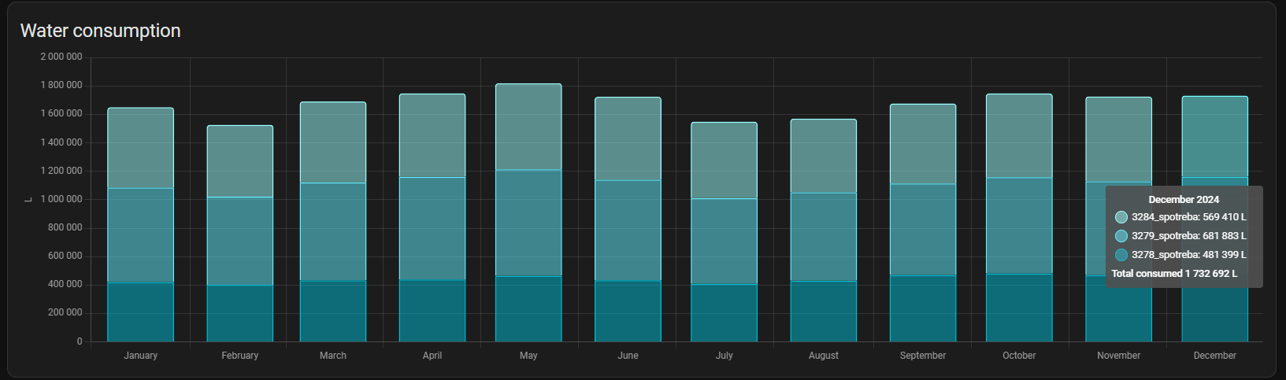Click the 3278_spotreba color circle in tooltip
The height and width of the screenshot is (380, 1286).
(1121, 255)
